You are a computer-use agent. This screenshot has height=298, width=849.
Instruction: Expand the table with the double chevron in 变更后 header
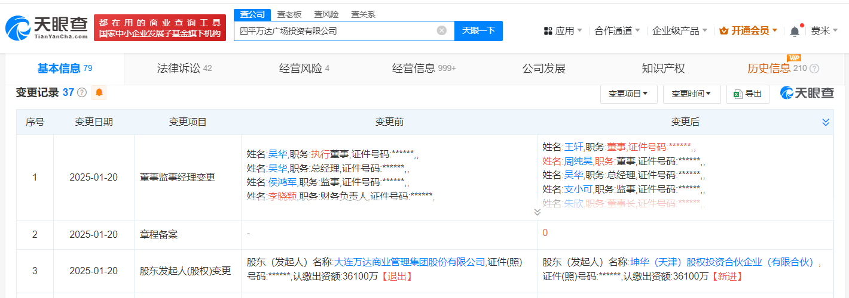click(826, 122)
